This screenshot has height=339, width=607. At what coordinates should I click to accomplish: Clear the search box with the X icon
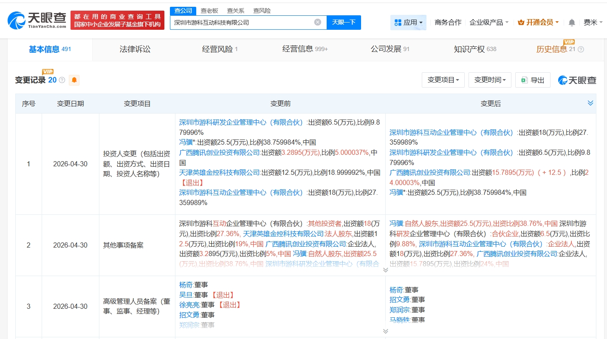click(318, 22)
